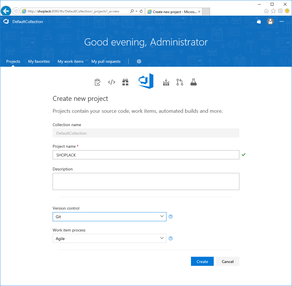Click the browser Forward arrow button

click(x=16, y=11)
